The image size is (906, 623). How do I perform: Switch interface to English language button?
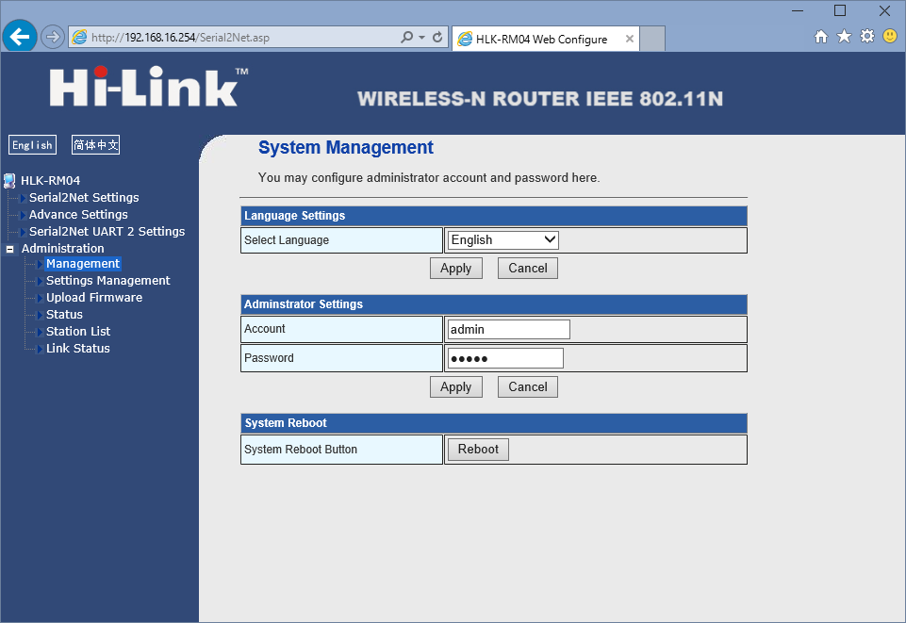click(x=32, y=145)
